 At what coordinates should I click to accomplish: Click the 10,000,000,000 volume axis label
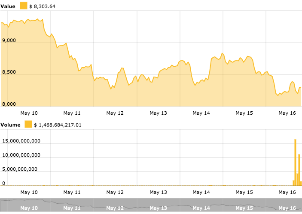(21, 155)
